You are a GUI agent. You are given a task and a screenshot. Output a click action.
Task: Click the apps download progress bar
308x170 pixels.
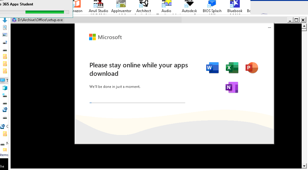click(137, 103)
